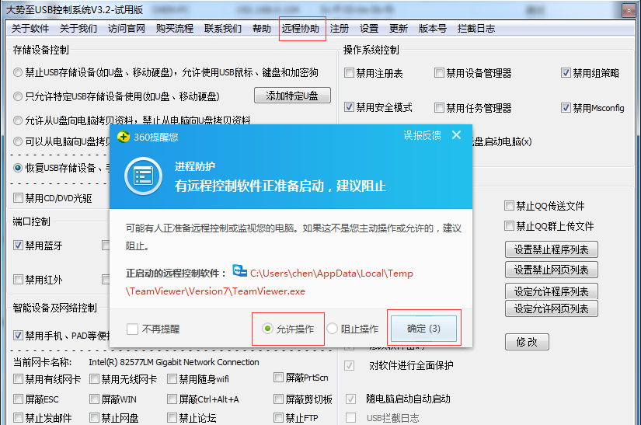Select 允许从U盘向电脑拷贝资料 option

click(x=18, y=120)
